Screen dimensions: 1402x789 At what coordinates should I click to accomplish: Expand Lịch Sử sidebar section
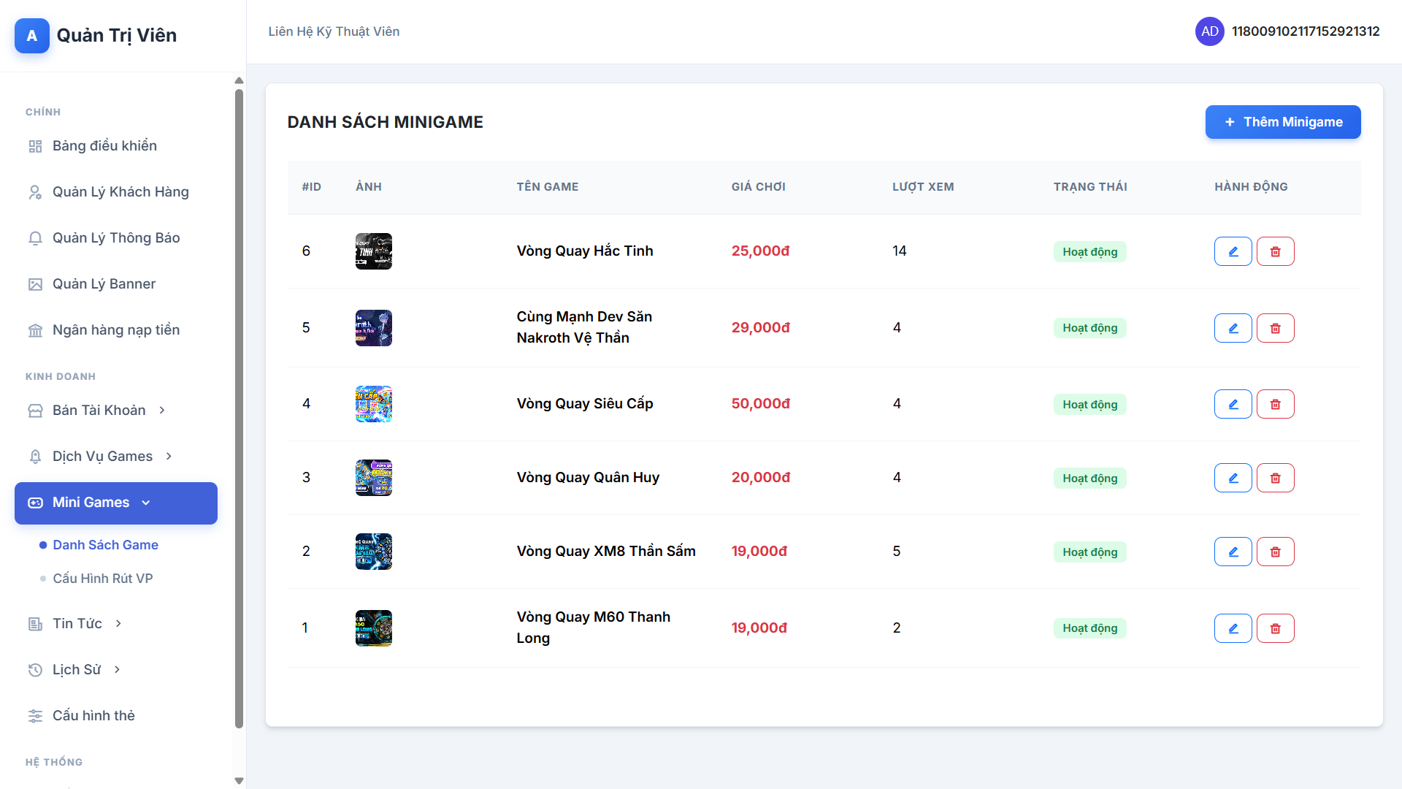77,670
